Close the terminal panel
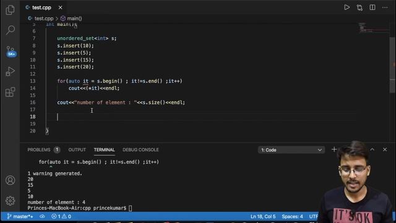The height and width of the screenshot is (223, 396). point(385,149)
